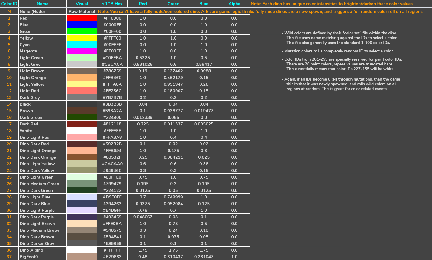432x260 pixels.
Task: Select the Light Brown name cell
Action: coord(43,71)
